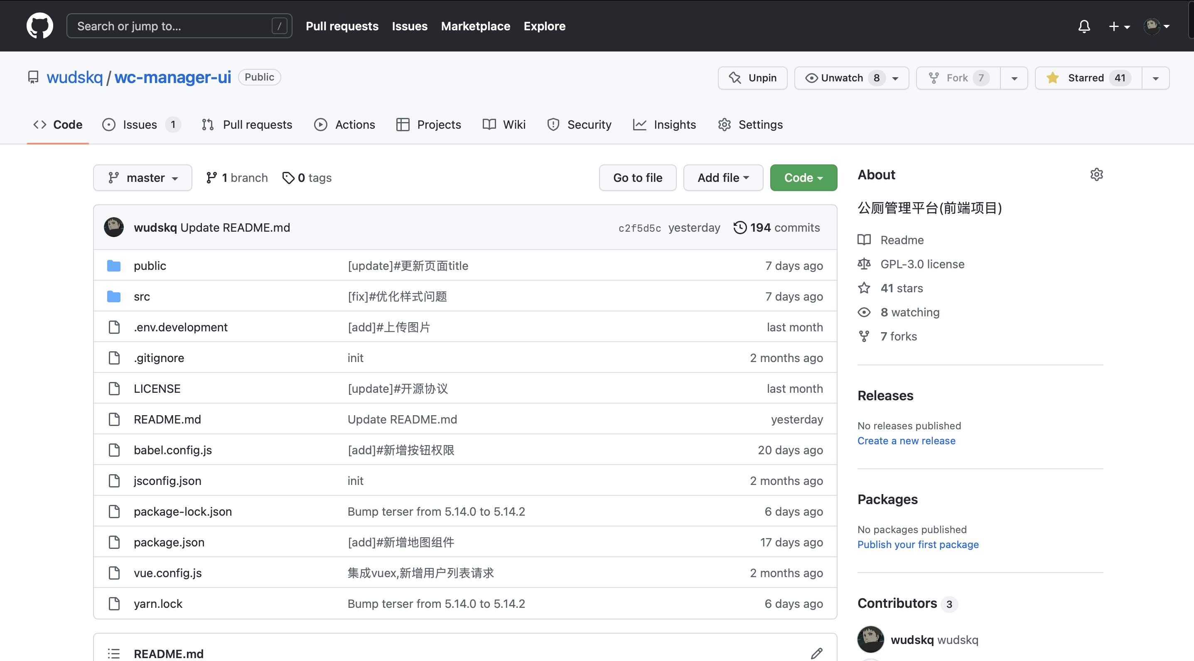The height and width of the screenshot is (661, 1194).
Task: Switch to the repository Issues tab
Action: pyautogui.click(x=141, y=125)
